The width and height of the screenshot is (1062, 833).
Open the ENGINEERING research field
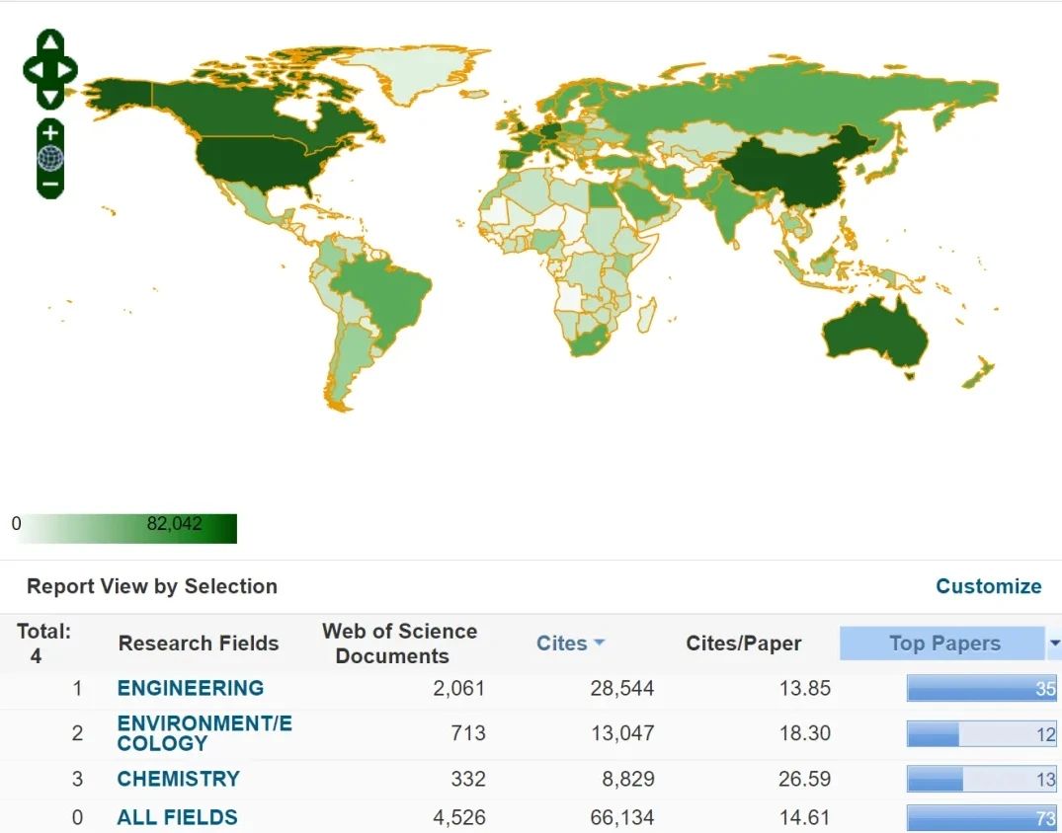click(x=190, y=688)
